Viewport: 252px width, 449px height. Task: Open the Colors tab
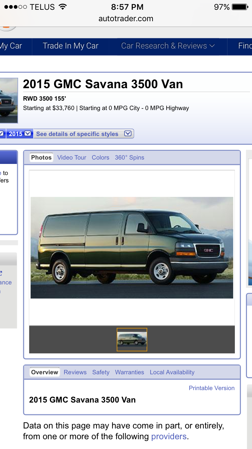(100, 158)
